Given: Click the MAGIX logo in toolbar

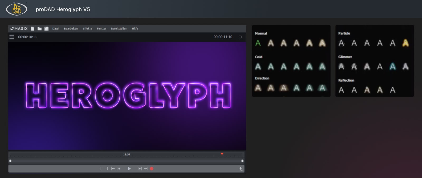Looking at the screenshot, I should (x=19, y=28).
